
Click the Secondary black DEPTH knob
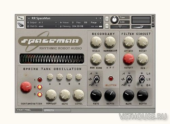point(110,95)
